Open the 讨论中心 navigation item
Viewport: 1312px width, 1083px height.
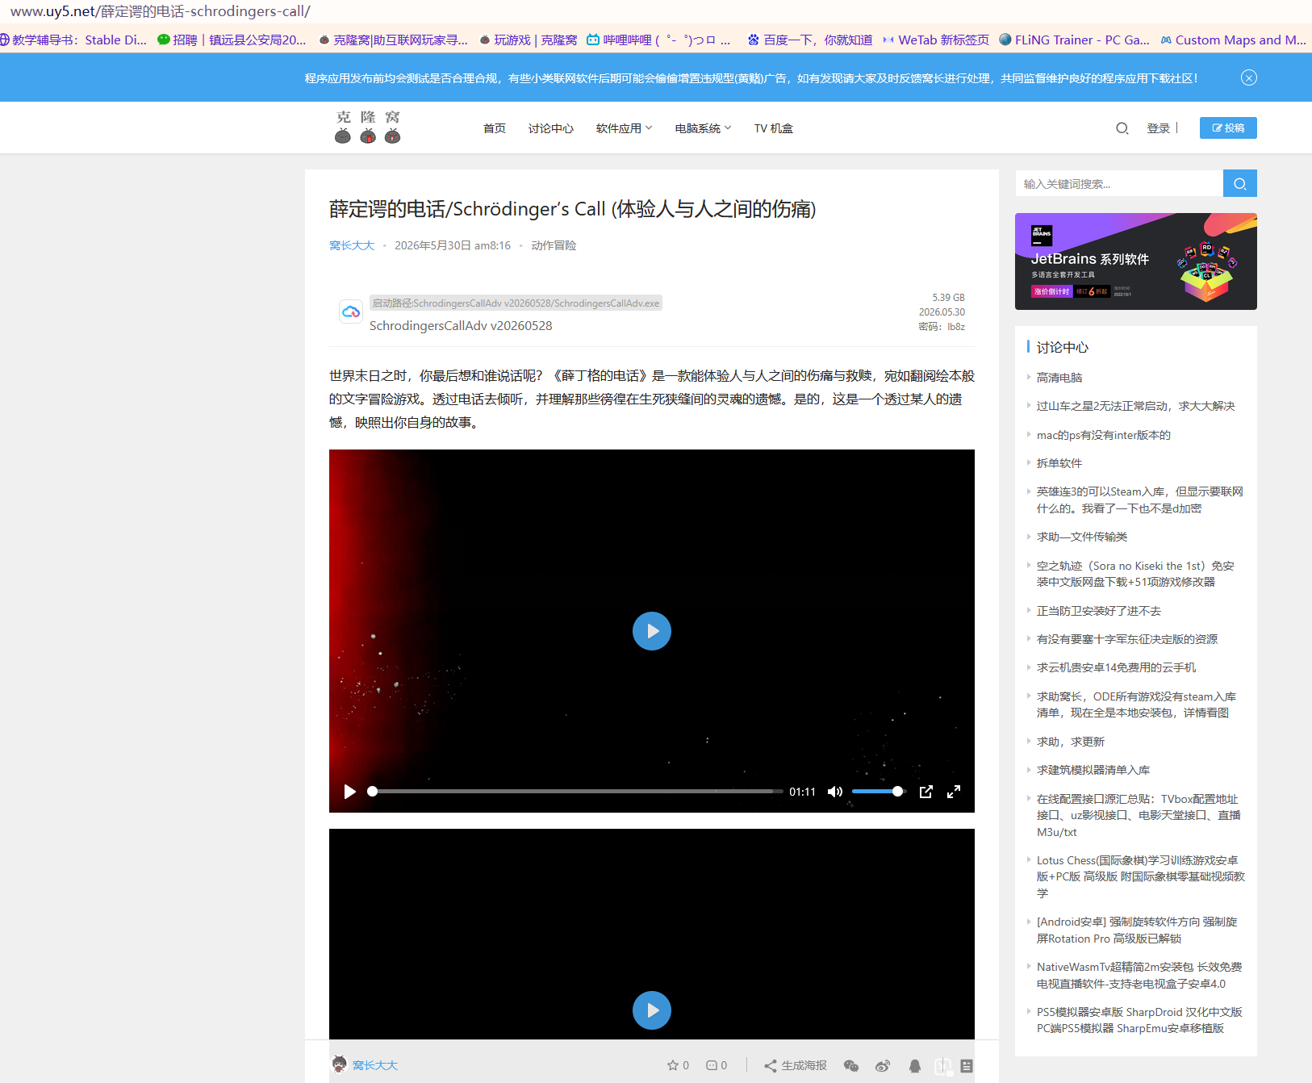pyautogui.click(x=551, y=128)
